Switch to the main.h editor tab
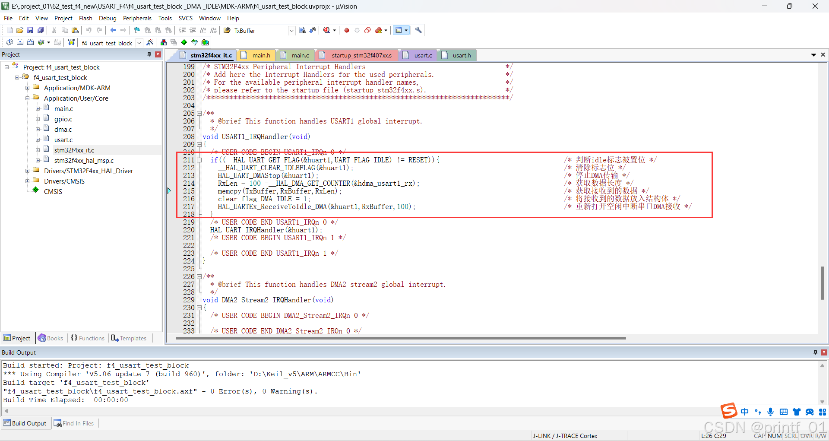Image resolution: width=829 pixels, height=441 pixels. [x=256, y=55]
